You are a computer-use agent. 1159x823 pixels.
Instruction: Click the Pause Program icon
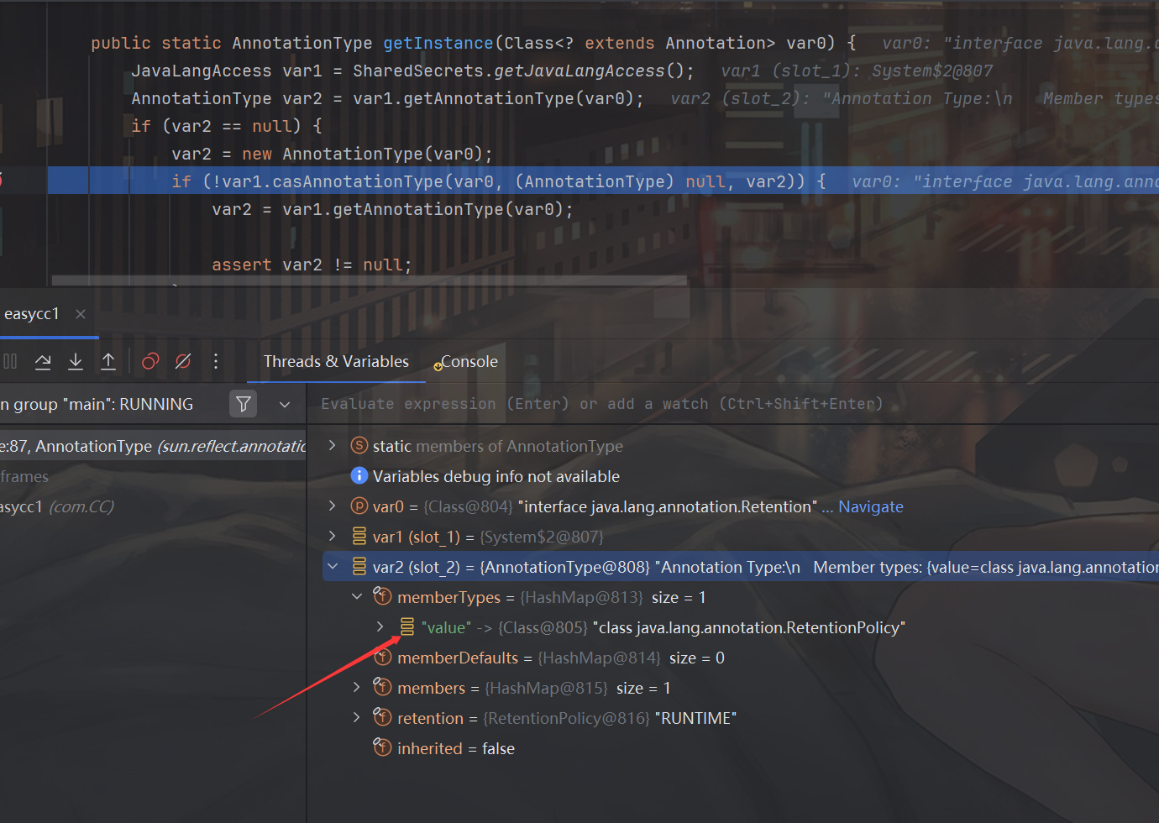click(x=10, y=361)
